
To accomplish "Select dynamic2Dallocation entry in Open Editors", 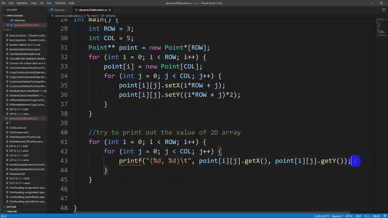I will click(x=27, y=25).
